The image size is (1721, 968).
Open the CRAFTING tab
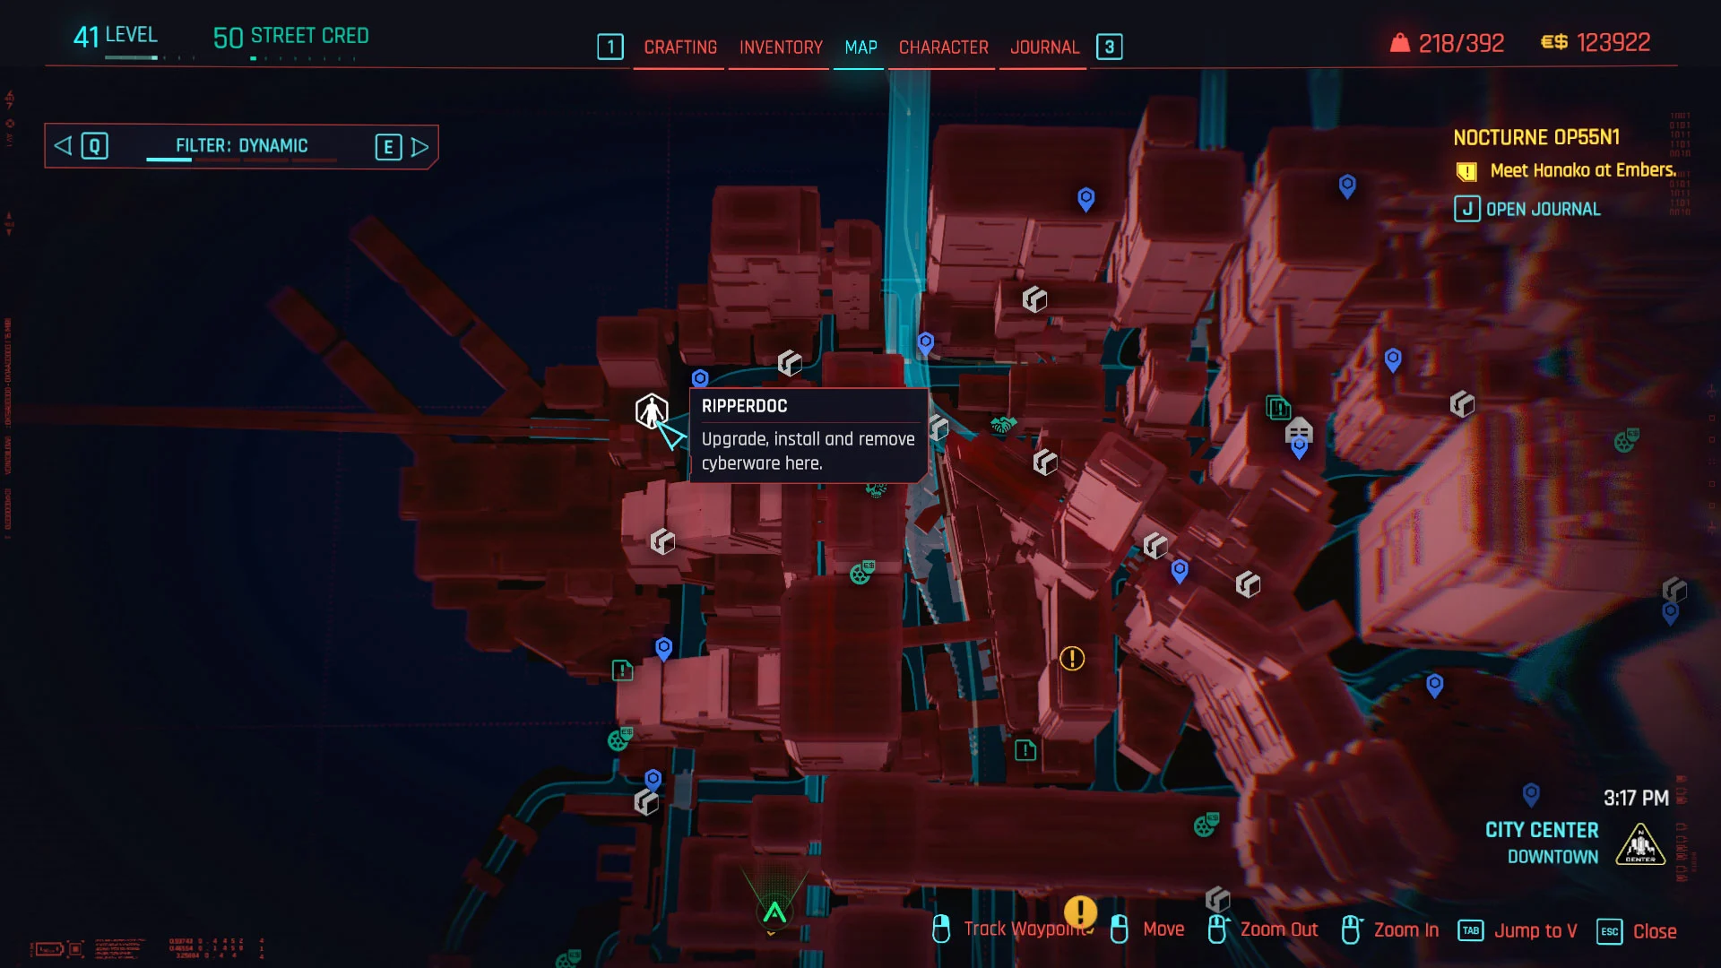tap(679, 48)
